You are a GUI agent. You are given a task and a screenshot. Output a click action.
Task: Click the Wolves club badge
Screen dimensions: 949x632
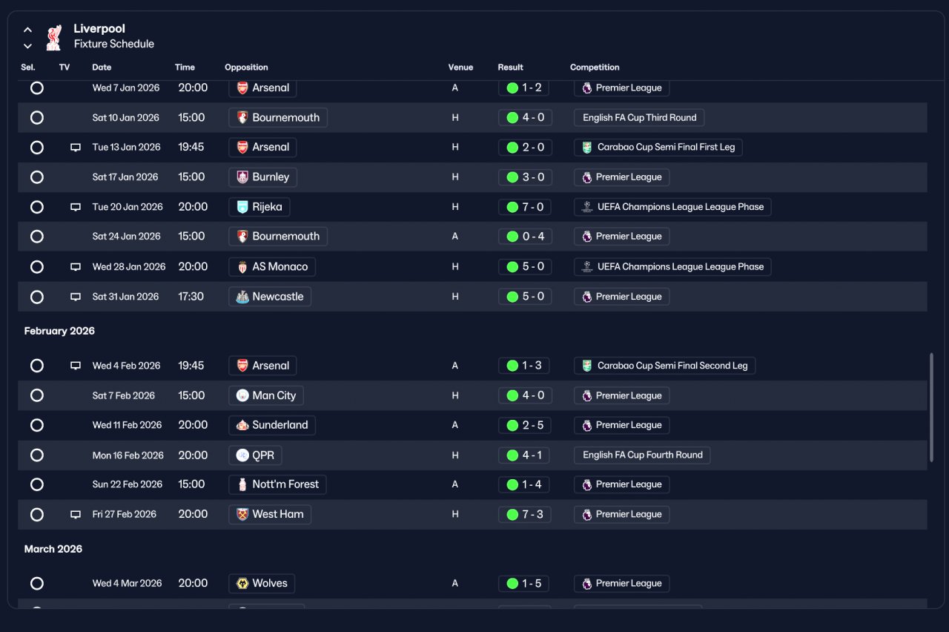pos(242,583)
